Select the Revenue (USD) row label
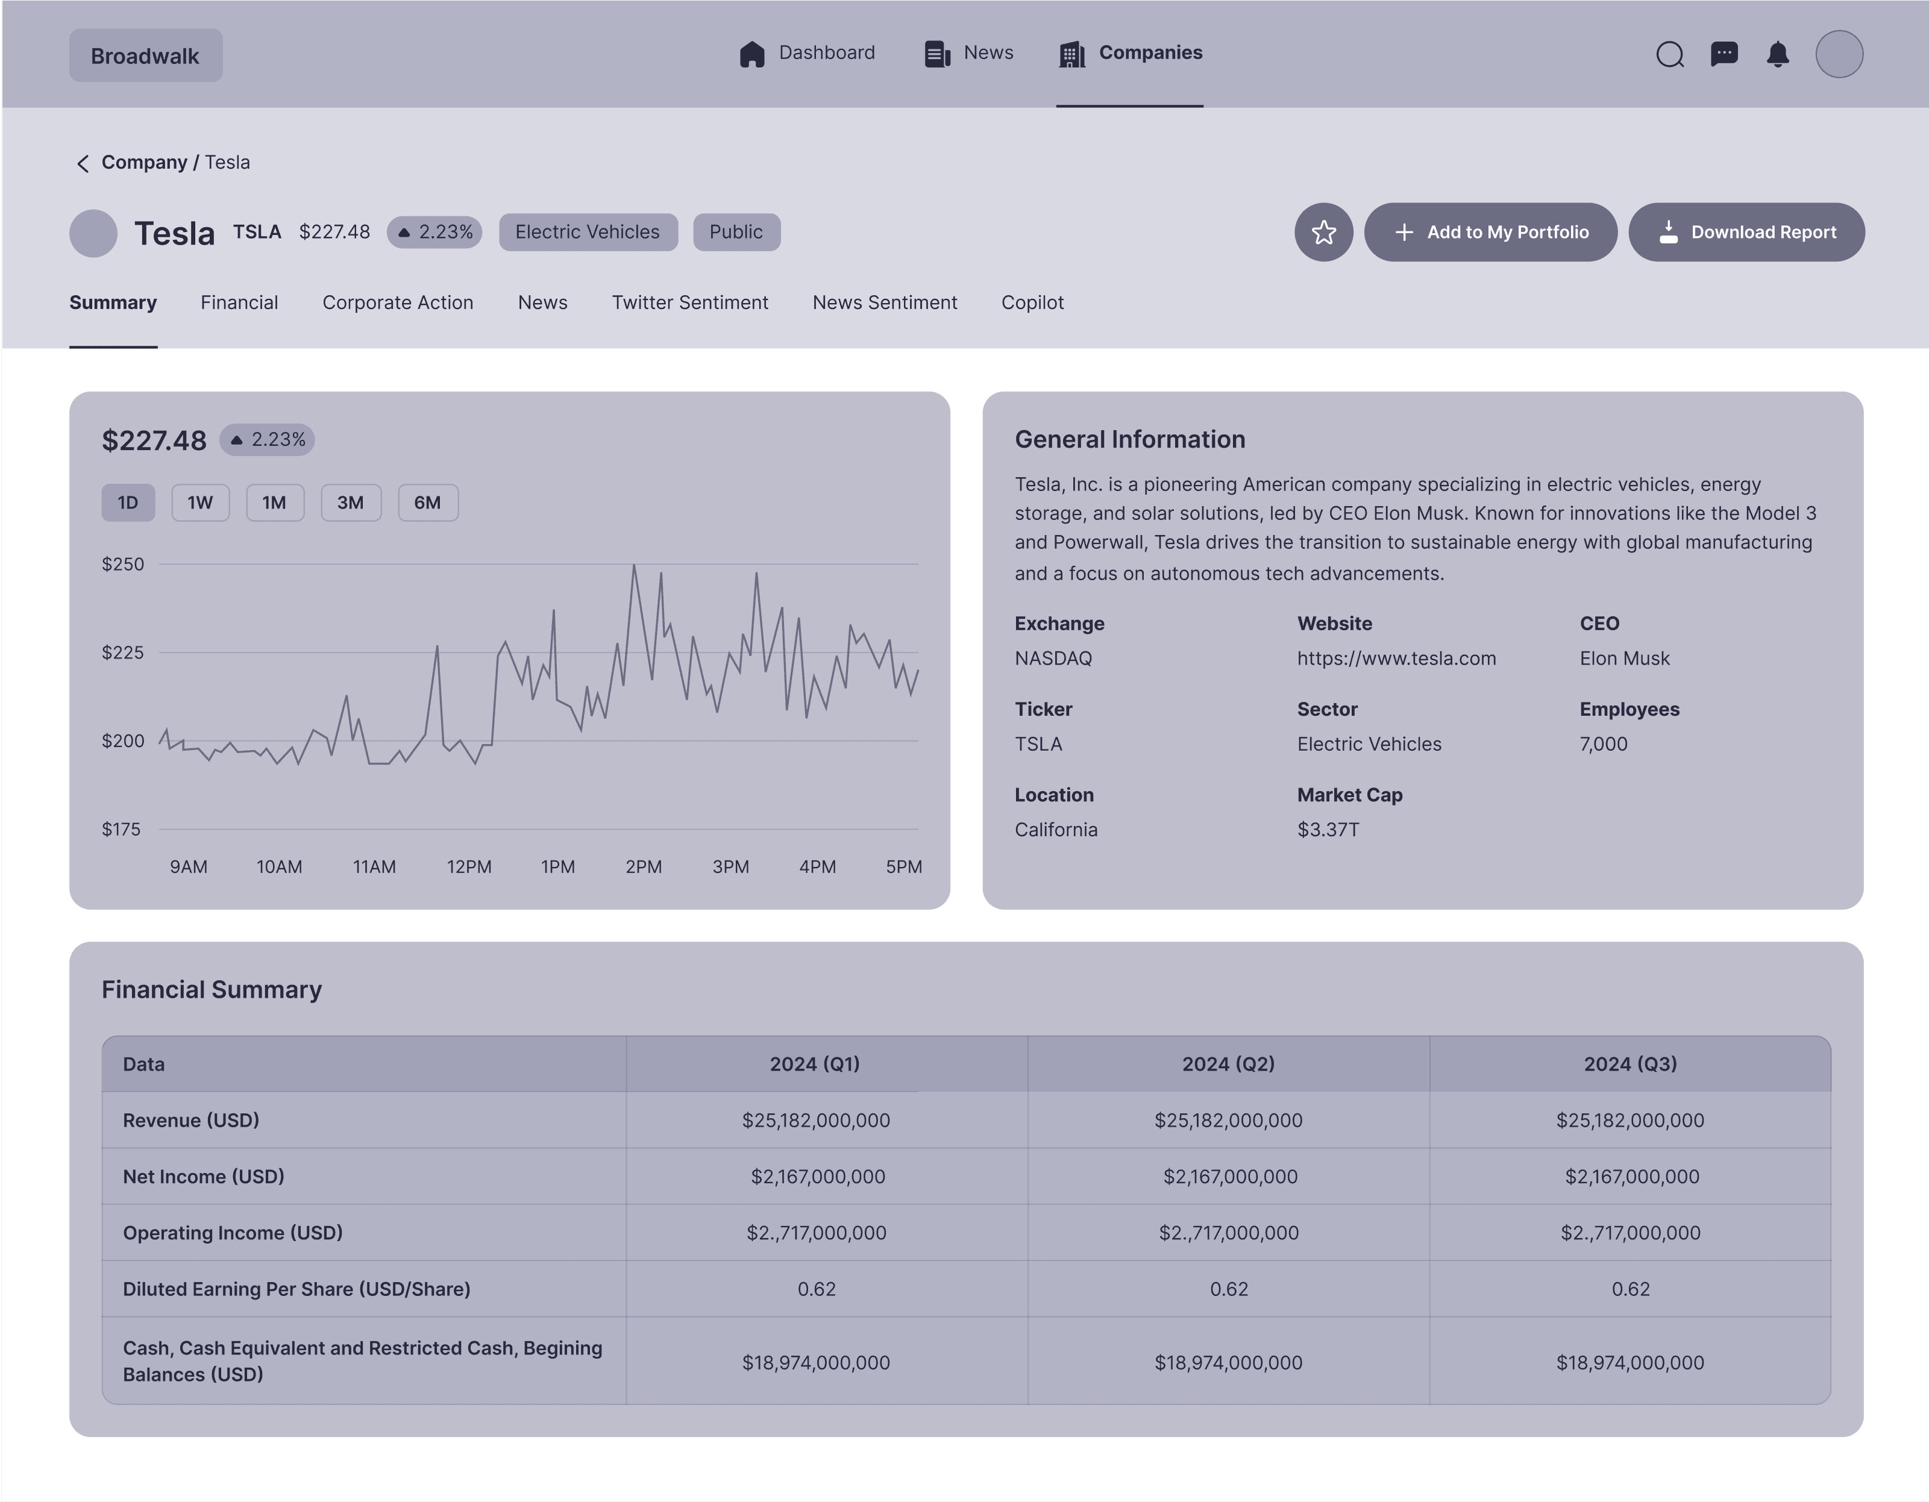This screenshot has width=1929, height=1502. [x=191, y=1121]
